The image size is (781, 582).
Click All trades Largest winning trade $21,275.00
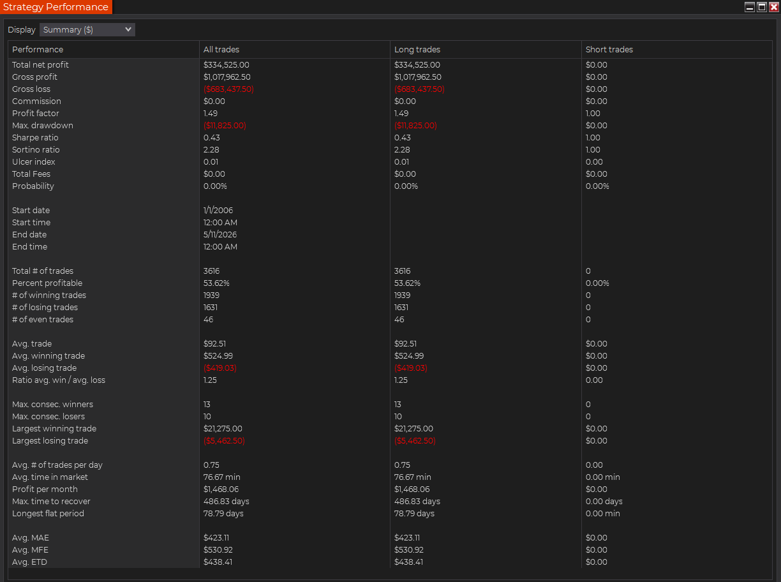pyautogui.click(x=223, y=429)
